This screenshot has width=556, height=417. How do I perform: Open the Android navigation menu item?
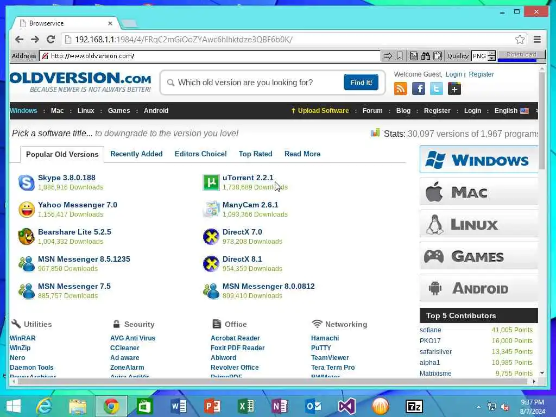click(x=156, y=111)
